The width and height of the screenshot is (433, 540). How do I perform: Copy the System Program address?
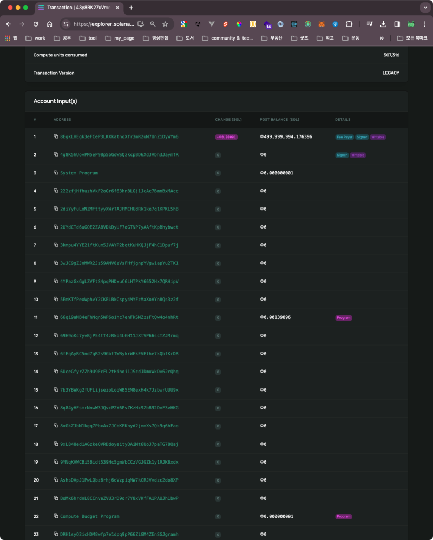[x=55, y=173]
